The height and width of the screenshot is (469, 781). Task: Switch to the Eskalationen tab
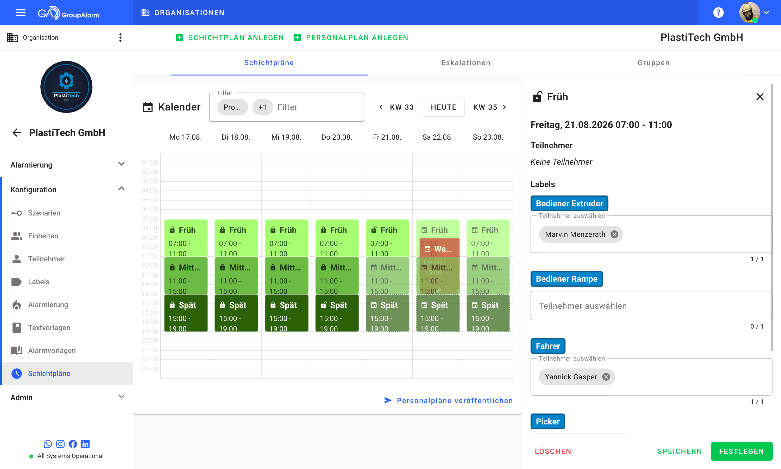click(466, 63)
